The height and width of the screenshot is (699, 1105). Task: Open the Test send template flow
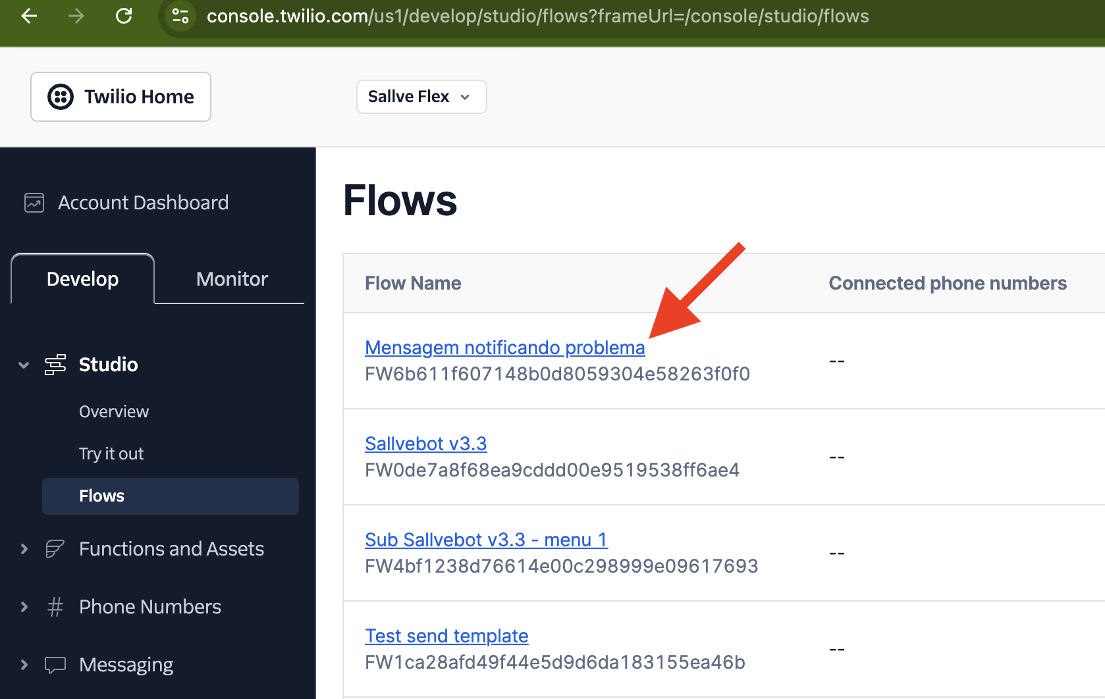tap(446, 636)
